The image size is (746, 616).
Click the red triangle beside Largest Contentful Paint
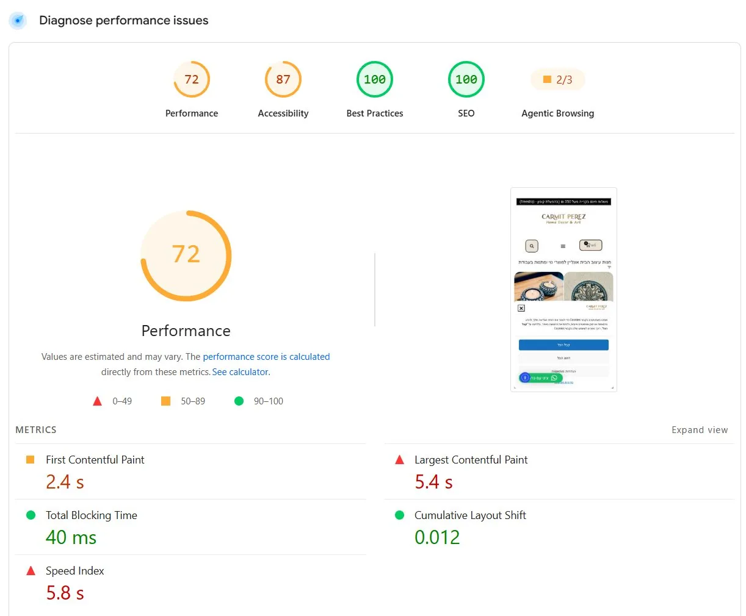pos(400,460)
